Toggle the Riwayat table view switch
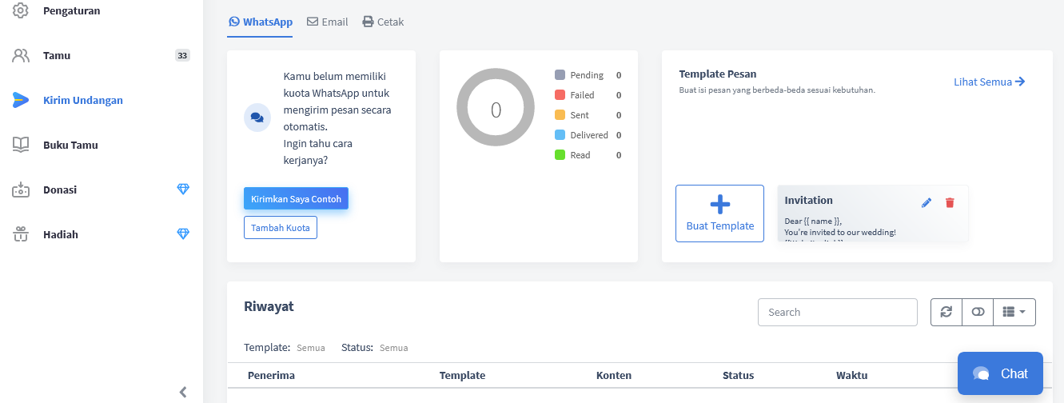Viewport: 1064px width, 403px height. click(x=978, y=312)
